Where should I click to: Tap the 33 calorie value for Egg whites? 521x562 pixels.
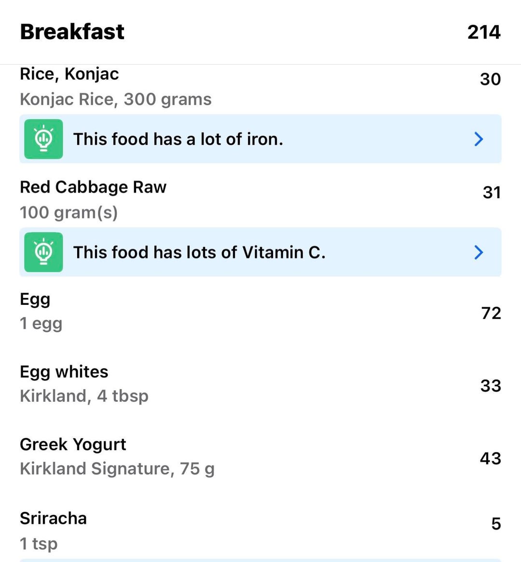[x=491, y=385]
